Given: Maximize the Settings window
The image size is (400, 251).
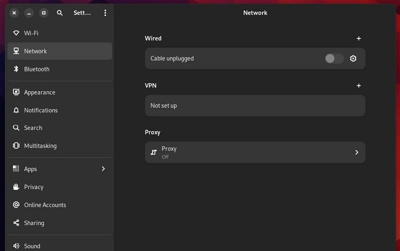Looking at the screenshot, I should 43,13.
